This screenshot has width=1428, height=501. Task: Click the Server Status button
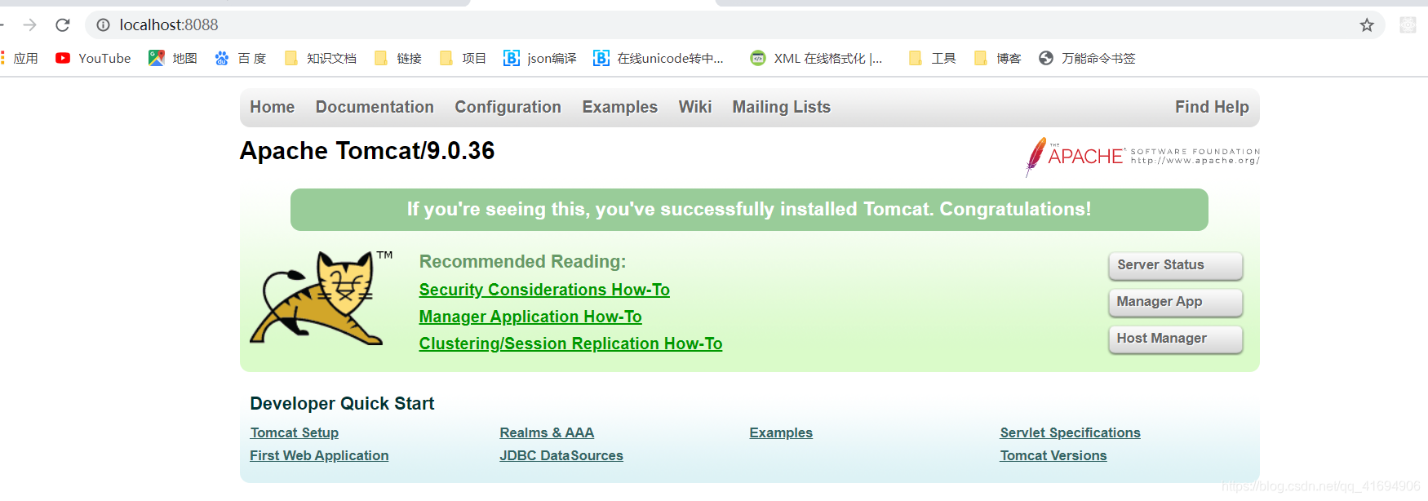tap(1175, 265)
